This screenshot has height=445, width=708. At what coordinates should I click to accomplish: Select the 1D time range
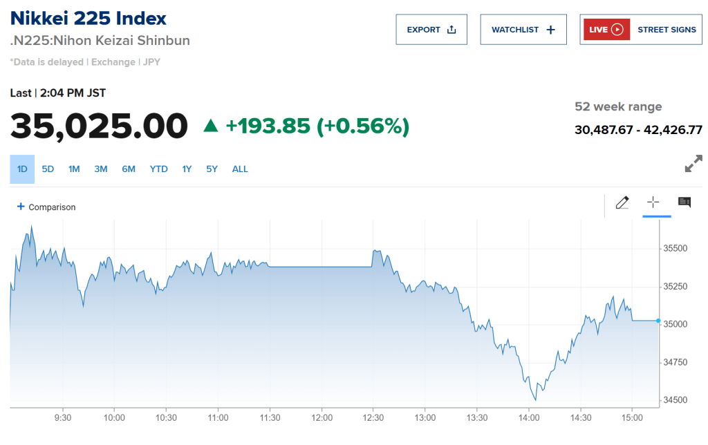click(x=22, y=169)
